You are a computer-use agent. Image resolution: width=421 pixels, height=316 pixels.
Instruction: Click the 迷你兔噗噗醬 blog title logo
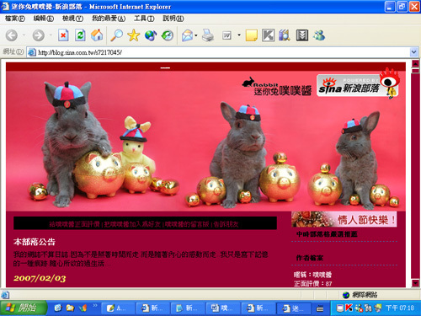pyautogui.click(x=277, y=87)
